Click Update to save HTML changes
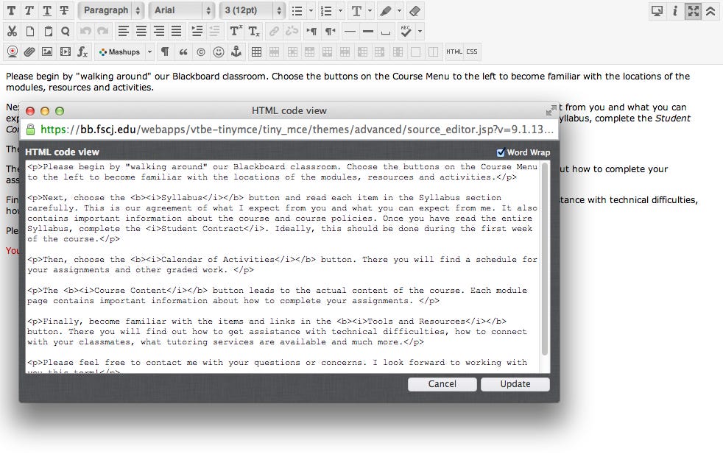Image resolution: width=723 pixels, height=468 pixels. click(515, 383)
